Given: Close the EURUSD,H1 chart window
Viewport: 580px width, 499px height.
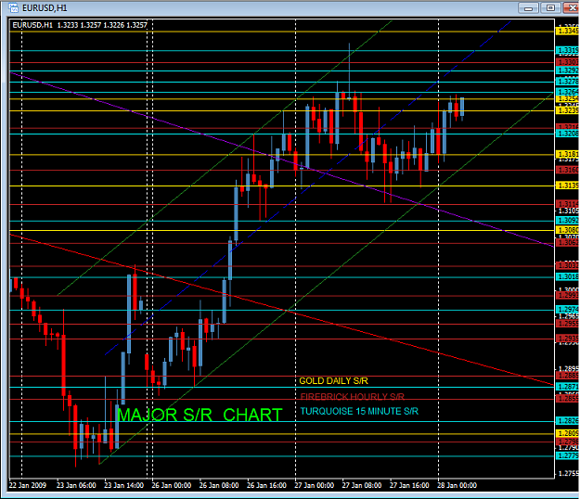Looking at the screenshot, I should tap(571, 7).
